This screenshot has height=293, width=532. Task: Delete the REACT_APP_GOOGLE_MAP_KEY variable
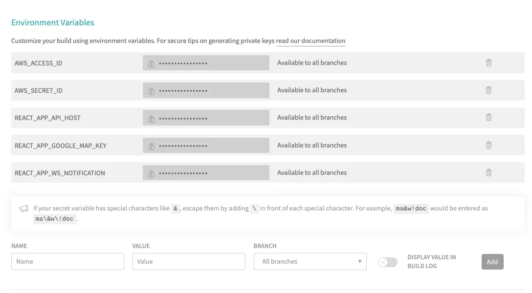click(x=488, y=145)
